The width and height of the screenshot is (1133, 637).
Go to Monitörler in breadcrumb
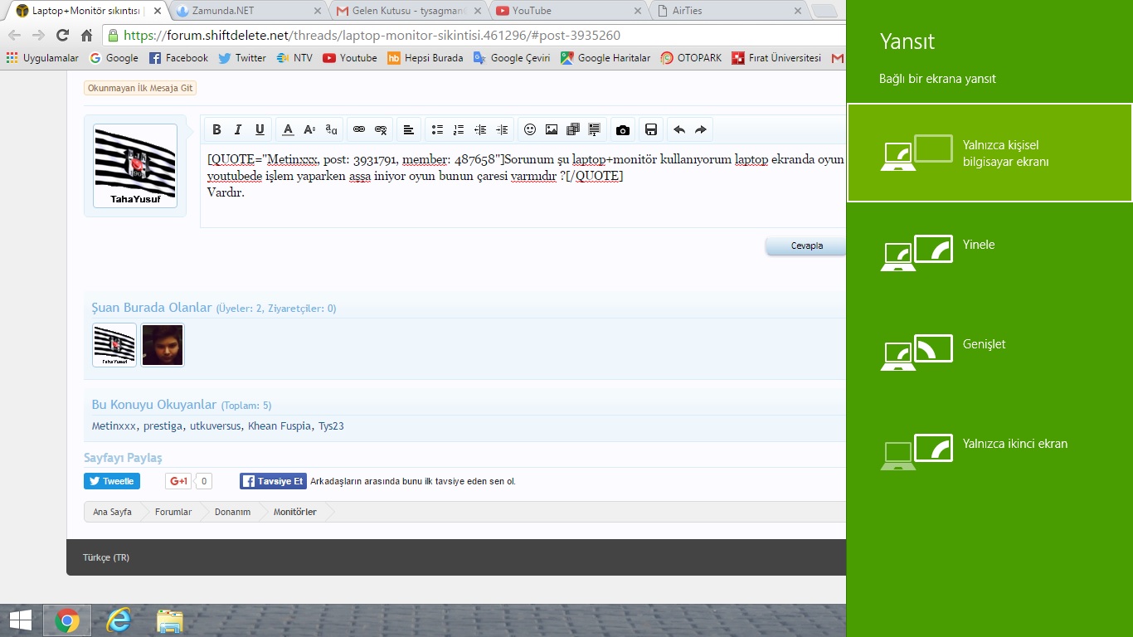[x=295, y=512]
